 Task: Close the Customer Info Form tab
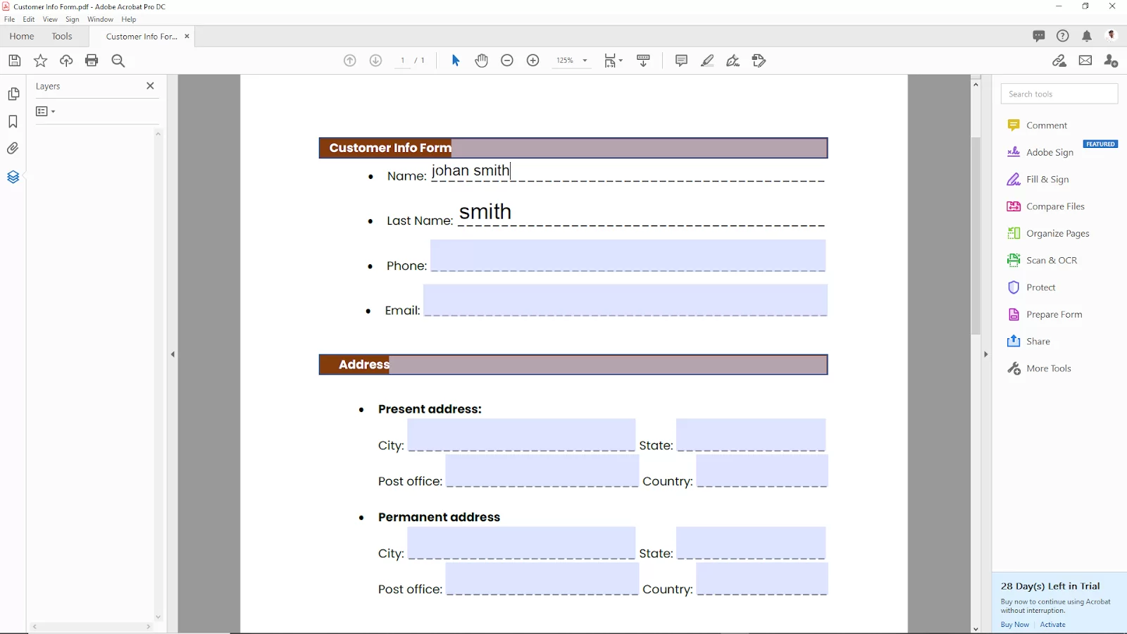pyautogui.click(x=187, y=36)
